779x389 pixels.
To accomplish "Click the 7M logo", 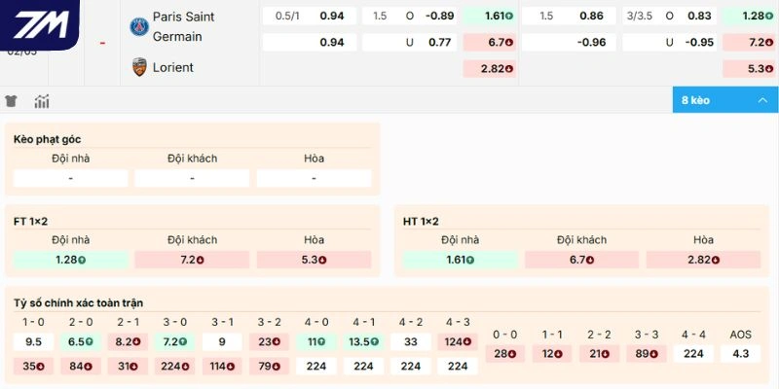I will (x=40, y=25).
